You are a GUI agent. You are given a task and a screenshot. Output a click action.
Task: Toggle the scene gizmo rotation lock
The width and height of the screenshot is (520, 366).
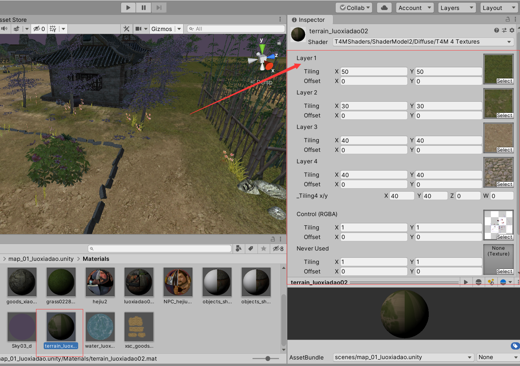279,42
